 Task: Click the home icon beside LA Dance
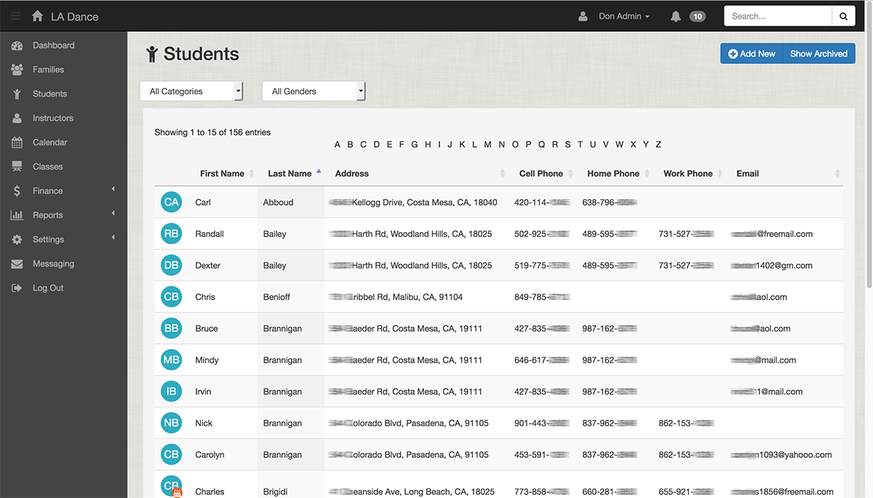click(38, 16)
